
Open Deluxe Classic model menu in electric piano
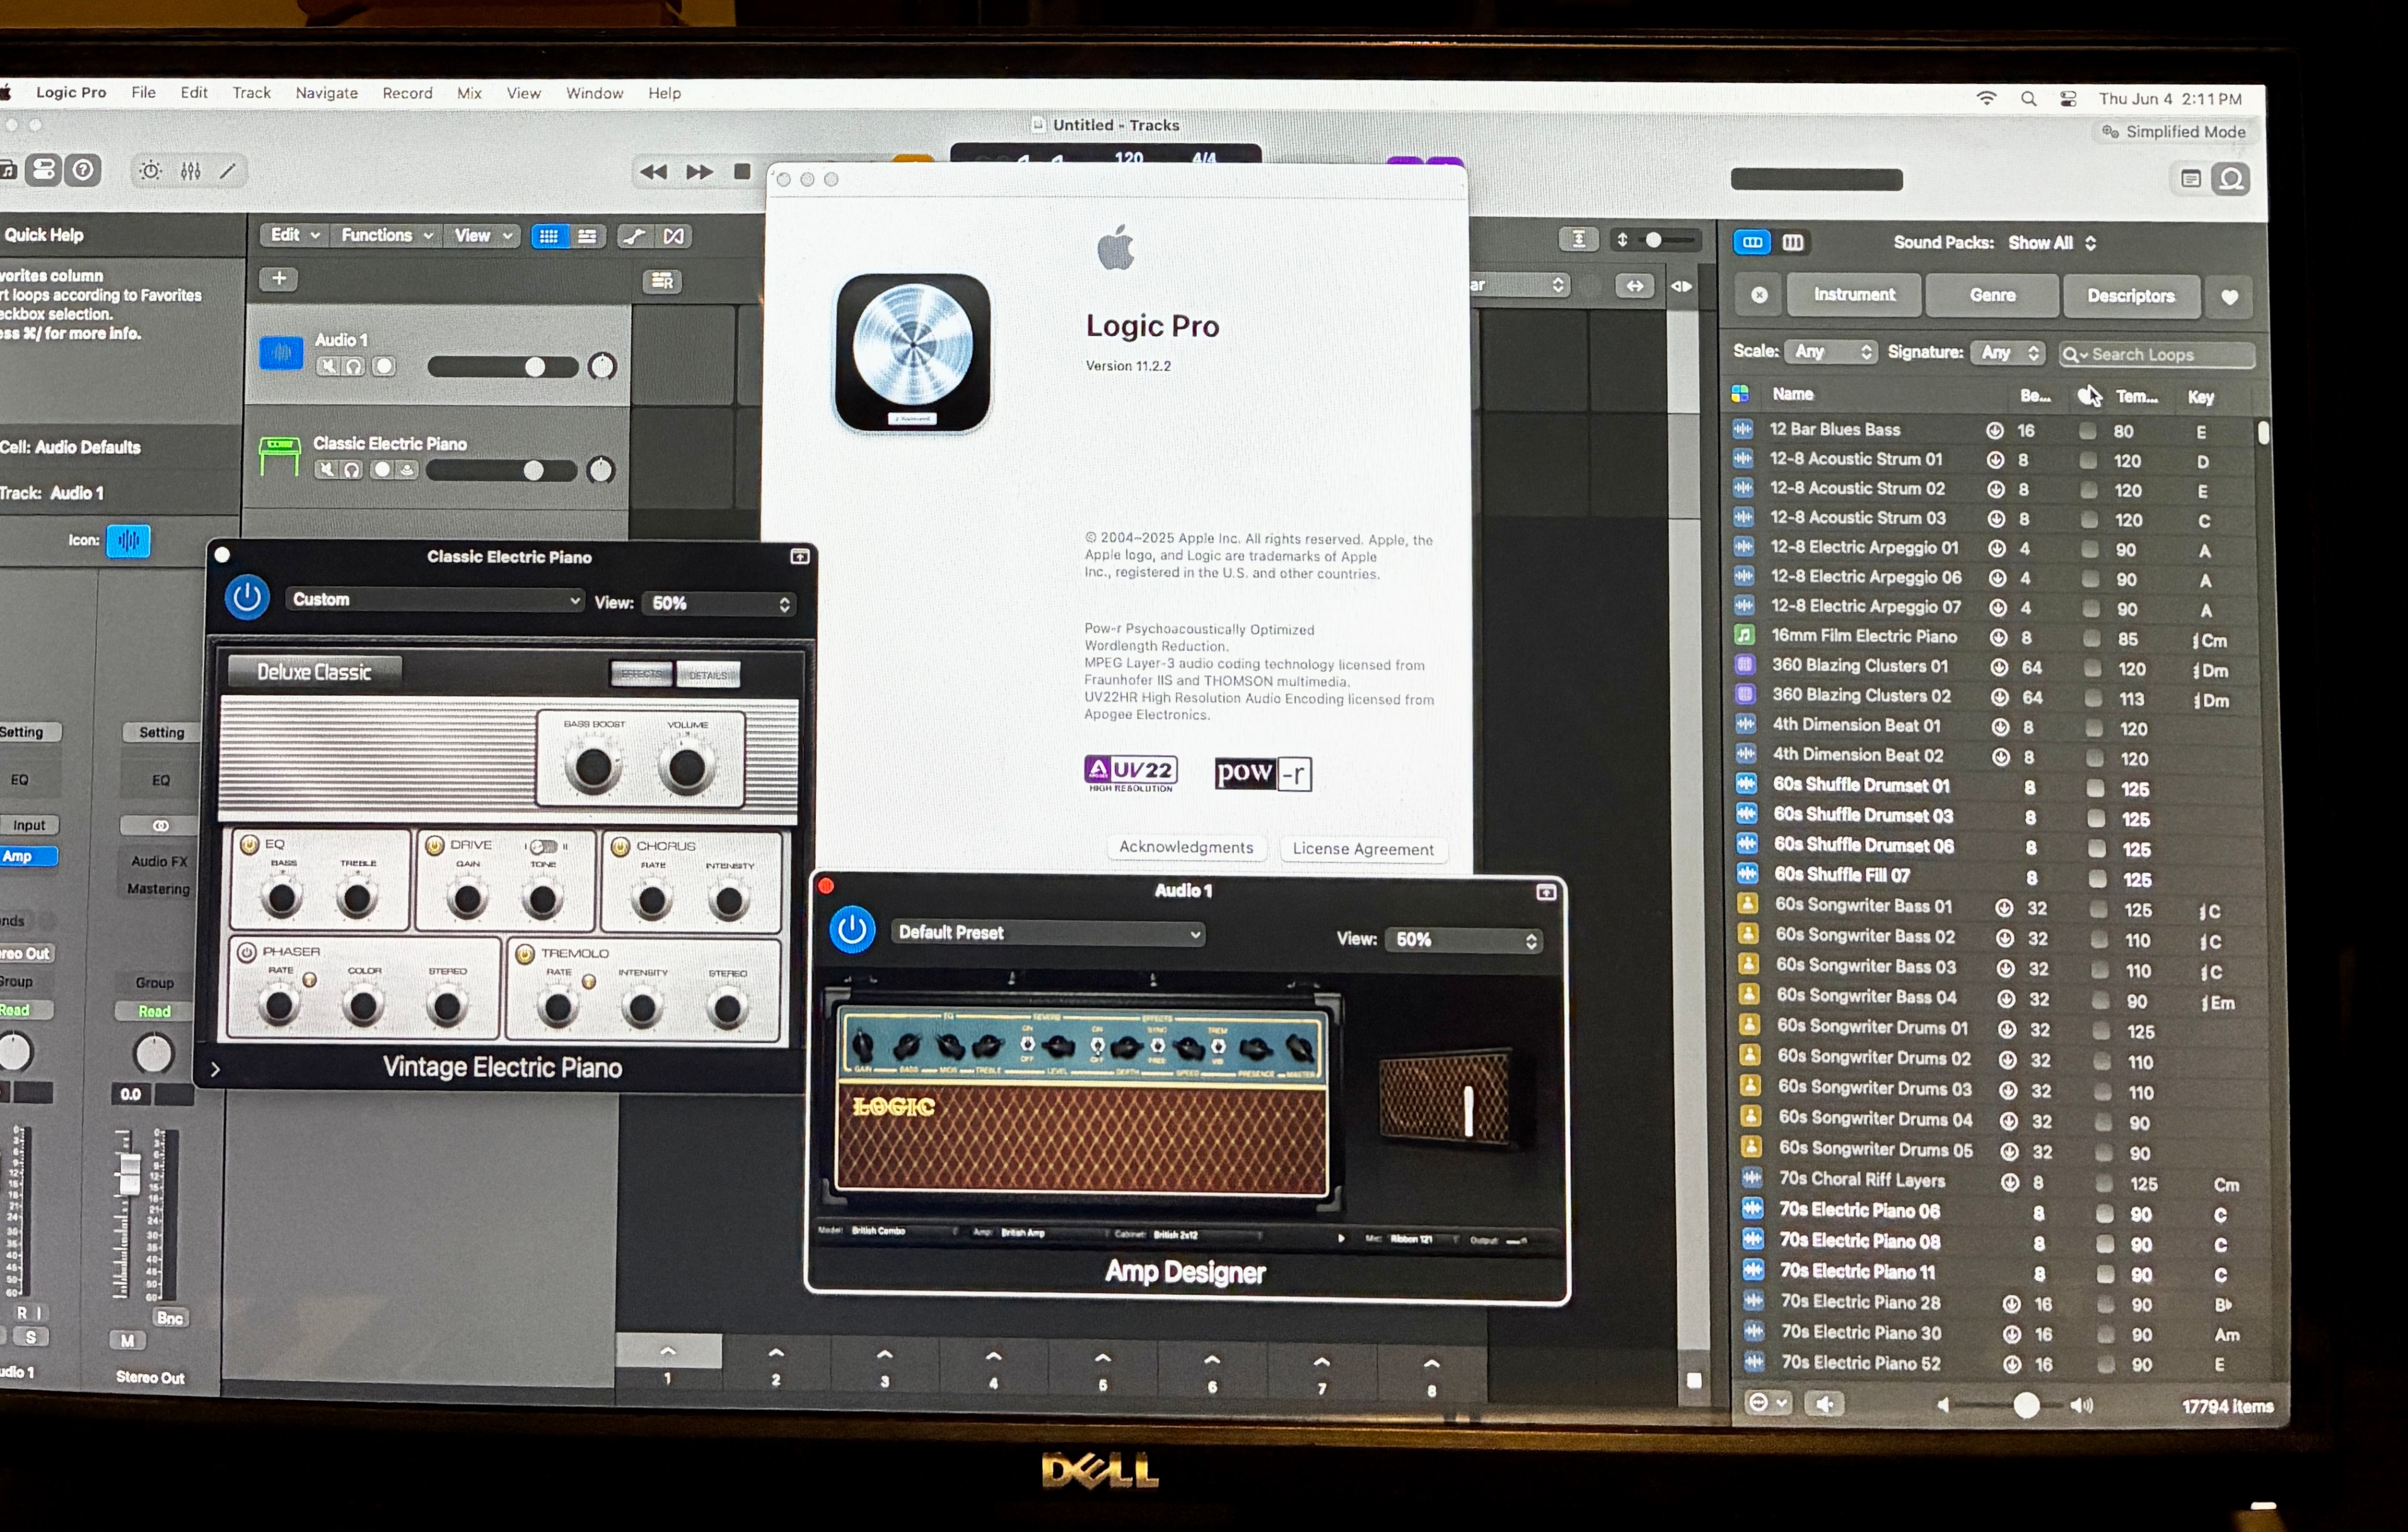click(314, 672)
